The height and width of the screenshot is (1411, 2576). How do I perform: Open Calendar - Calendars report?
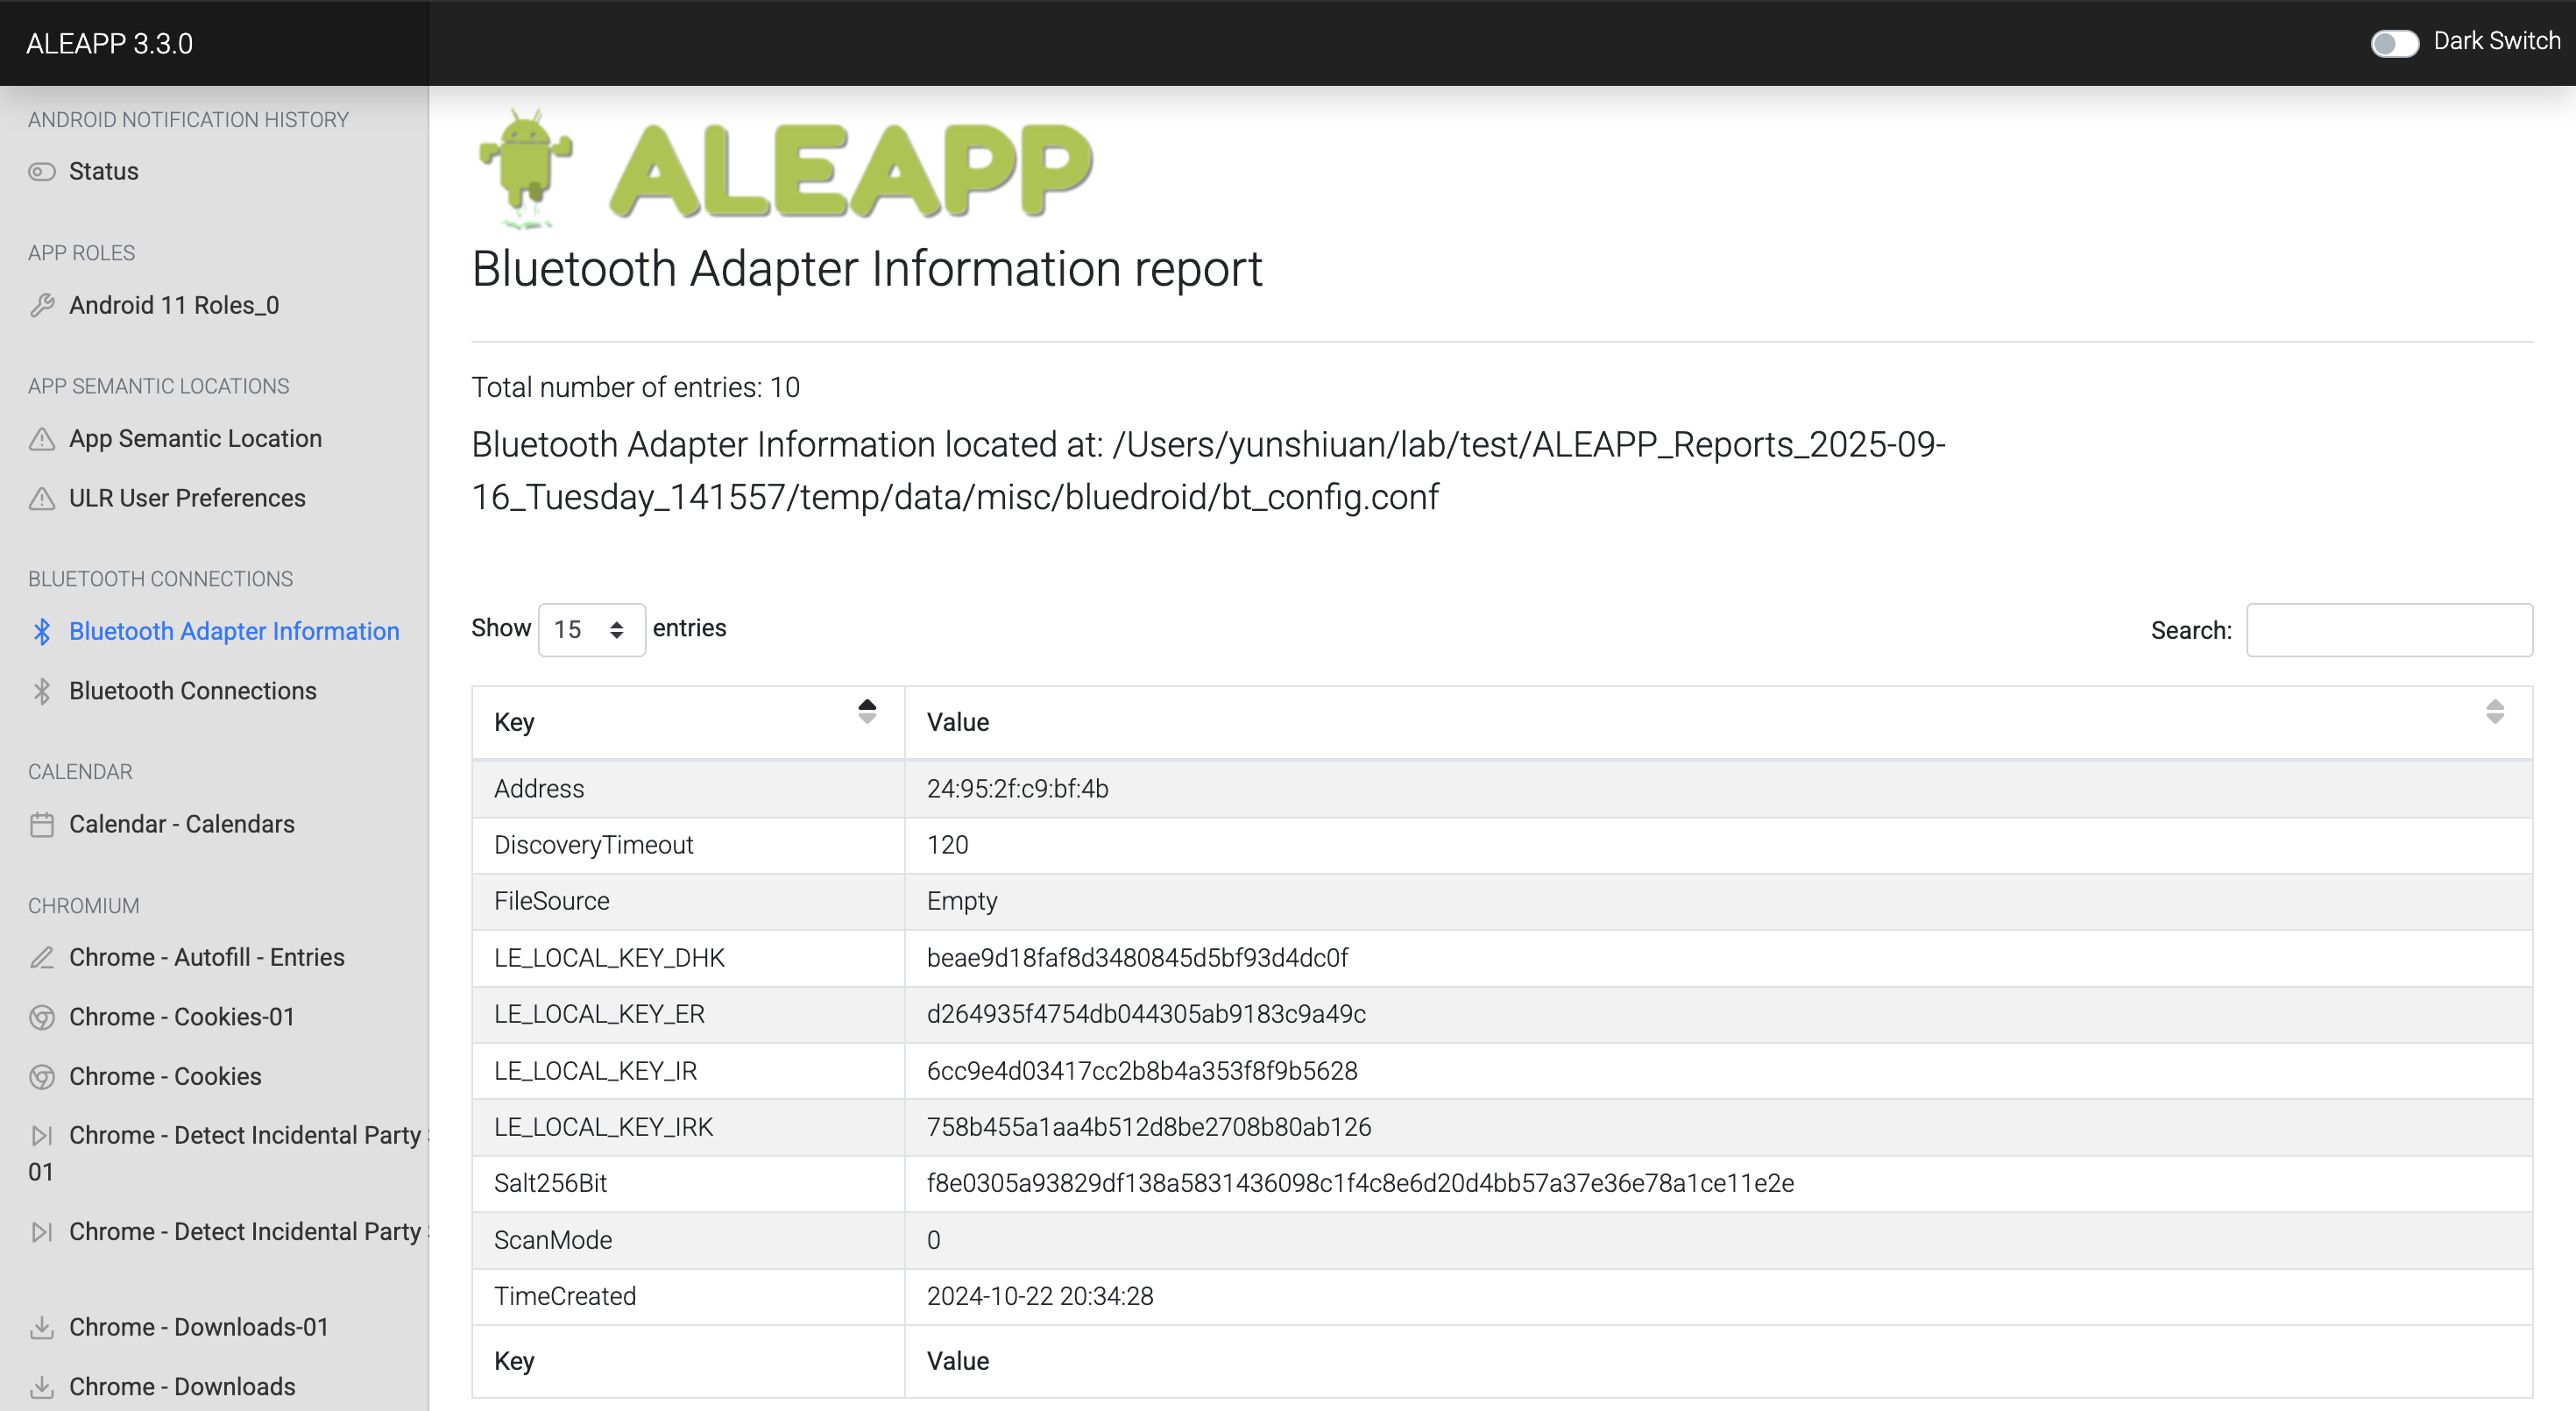coord(182,824)
